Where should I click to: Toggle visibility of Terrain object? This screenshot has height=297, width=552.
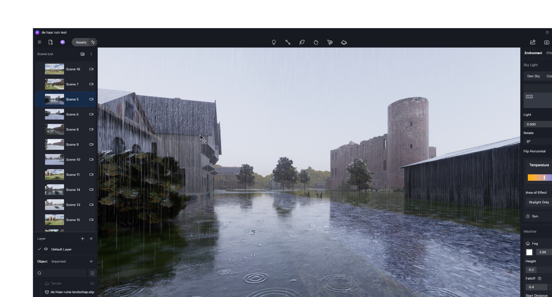(x=92, y=283)
